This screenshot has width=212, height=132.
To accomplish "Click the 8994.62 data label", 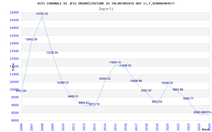I will pos(84,103).
